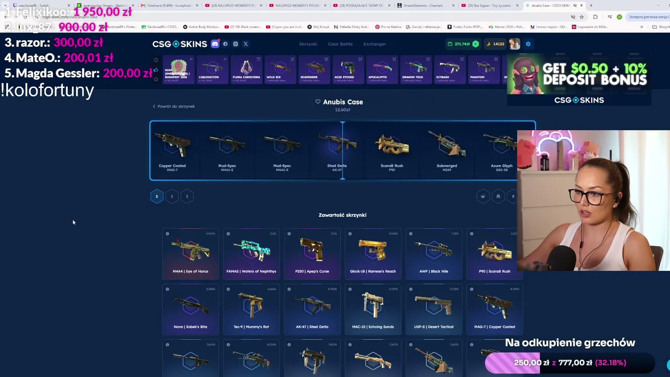
Task: Open a new browser tab
Action: pyautogui.click(x=591, y=5)
